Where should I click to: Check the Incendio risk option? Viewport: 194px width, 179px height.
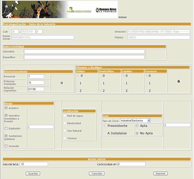tap(6, 146)
